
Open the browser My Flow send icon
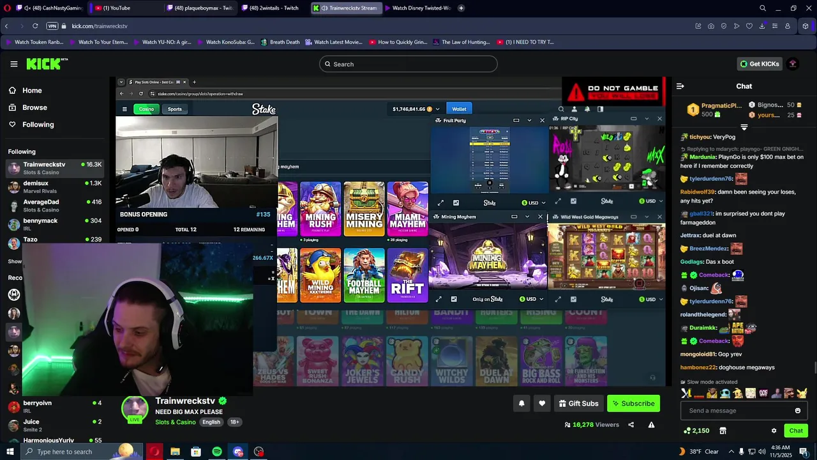coord(737,26)
